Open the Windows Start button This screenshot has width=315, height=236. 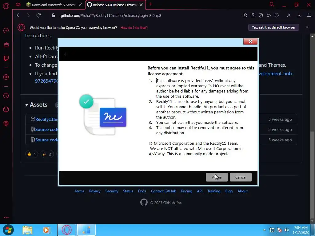coord(8,230)
